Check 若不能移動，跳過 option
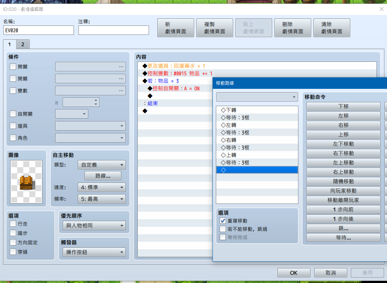Viewport: 387px width, 283px height. tap(223, 229)
